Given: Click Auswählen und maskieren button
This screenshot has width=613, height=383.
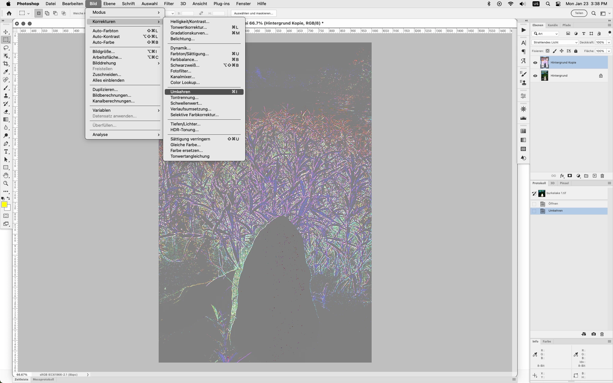Looking at the screenshot, I should 254,13.
